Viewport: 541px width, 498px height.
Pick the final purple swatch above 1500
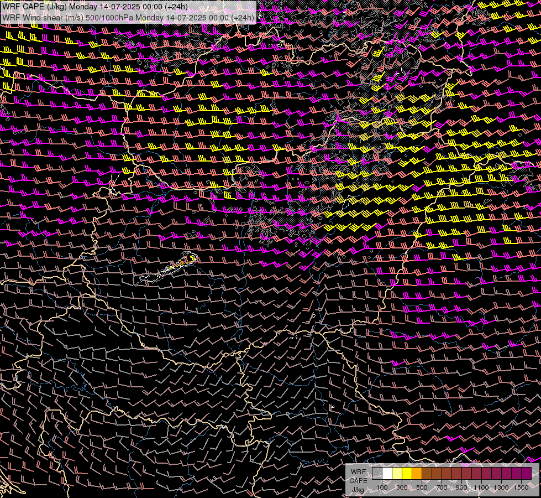pos(527,474)
